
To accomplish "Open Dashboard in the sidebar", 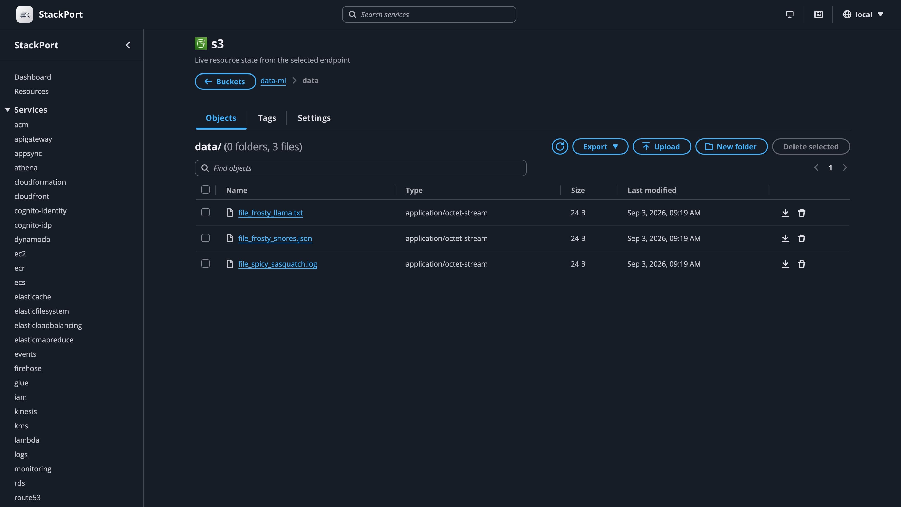I will (33, 77).
